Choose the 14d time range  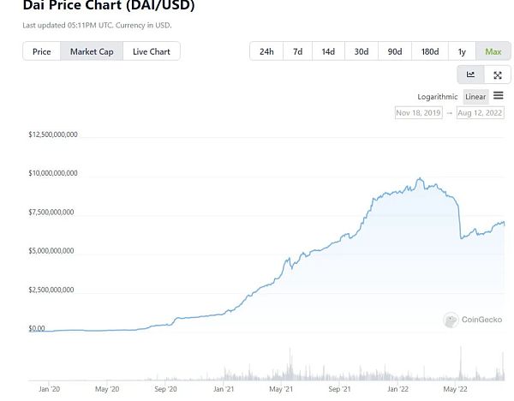pos(328,51)
